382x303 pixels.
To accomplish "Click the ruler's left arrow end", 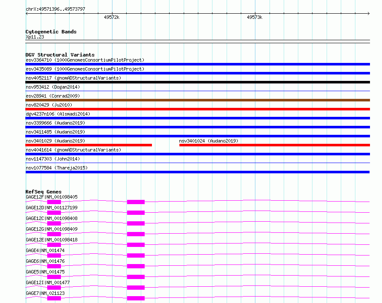I will [x=27, y=14].
